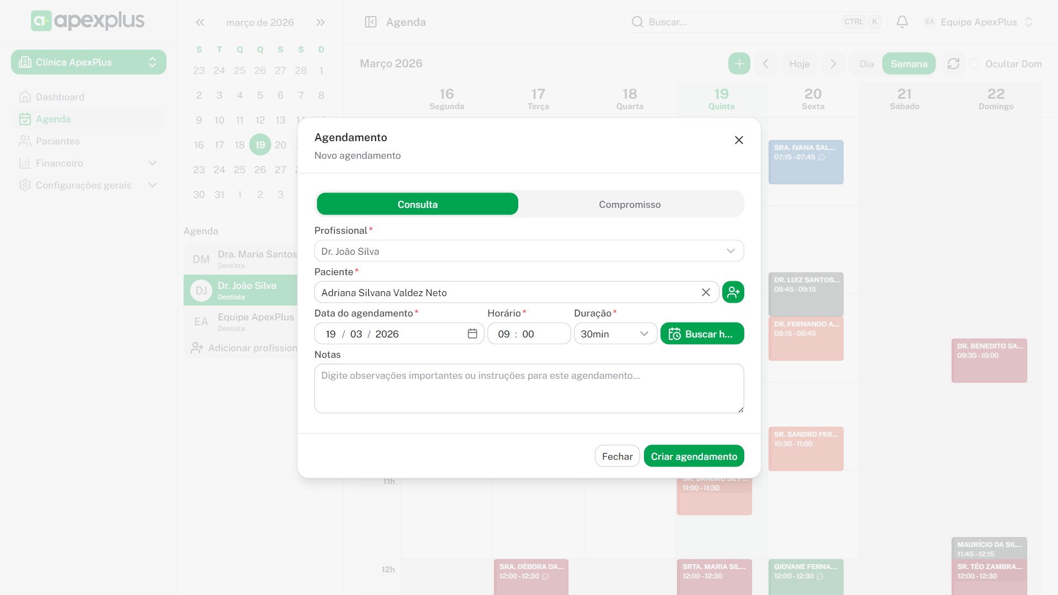1058x595 pixels.
Task: Switch to the Compromisso tab
Action: [x=630, y=204]
